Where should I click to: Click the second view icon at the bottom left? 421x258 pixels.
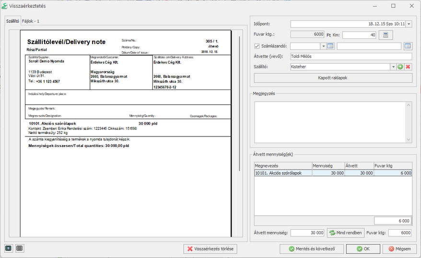[x=19, y=248]
